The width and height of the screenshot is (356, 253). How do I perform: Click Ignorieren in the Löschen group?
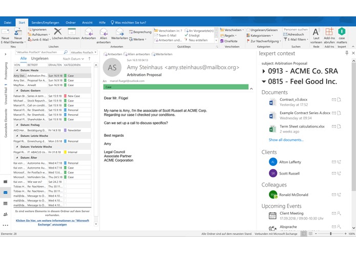coord(37,30)
